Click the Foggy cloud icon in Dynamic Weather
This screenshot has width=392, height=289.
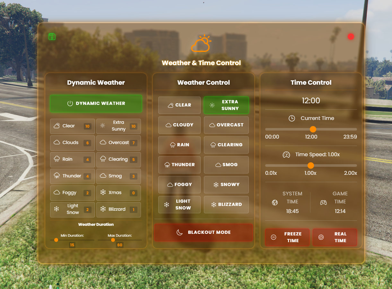tap(57, 192)
